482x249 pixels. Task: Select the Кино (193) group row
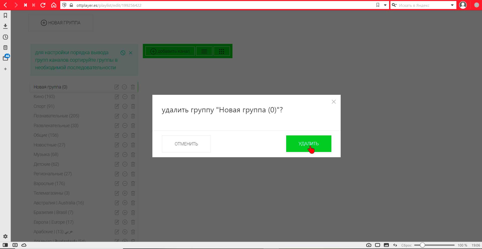(x=84, y=97)
